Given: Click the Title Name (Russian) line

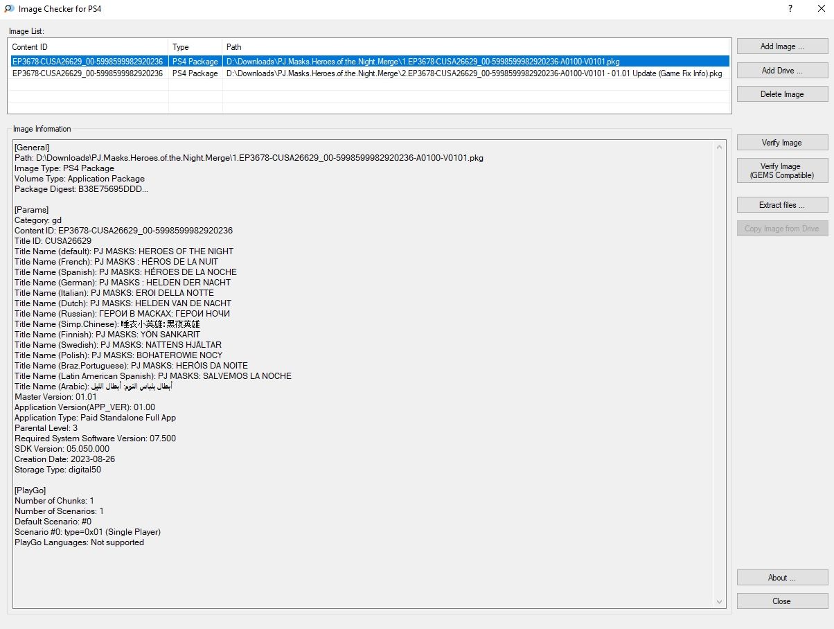Looking at the screenshot, I should pyautogui.click(x=123, y=314).
